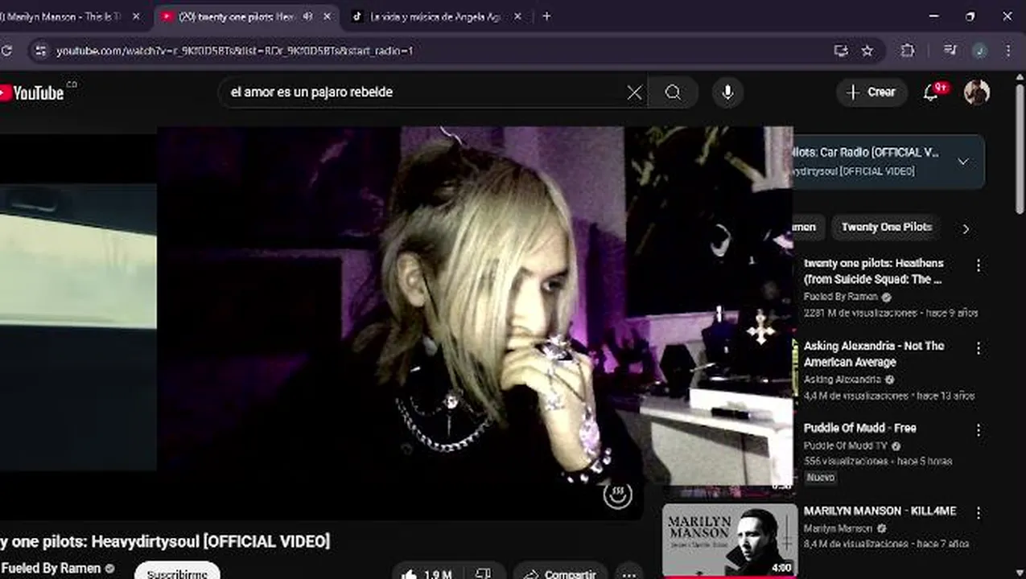Click the install/cast icon in the address bar
The width and height of the screenshot is (1026, 579).
click(841, 51)
